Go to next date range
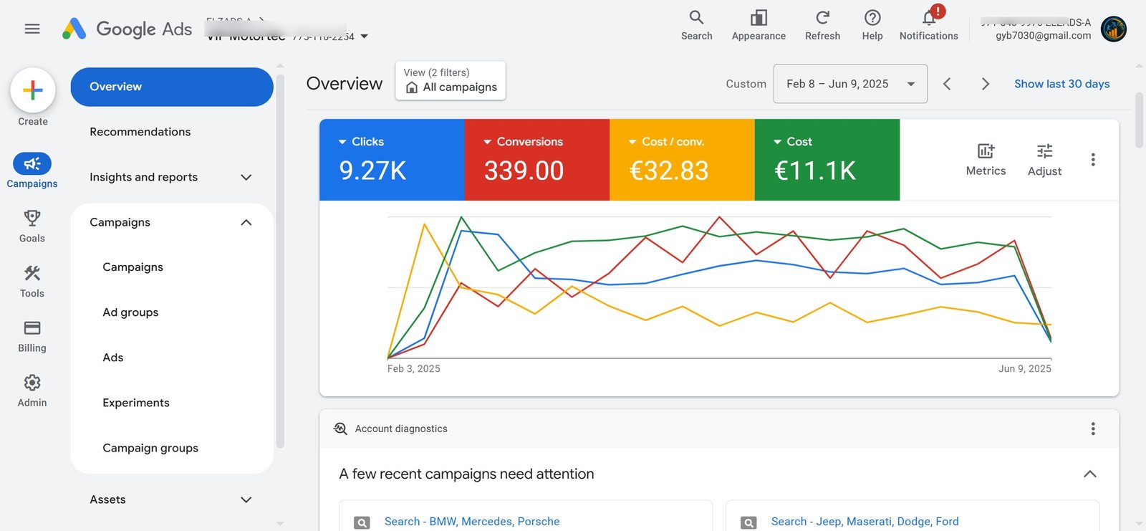Image resolution: width=1146 pixels, height=531 pixels. click(986, 84)
